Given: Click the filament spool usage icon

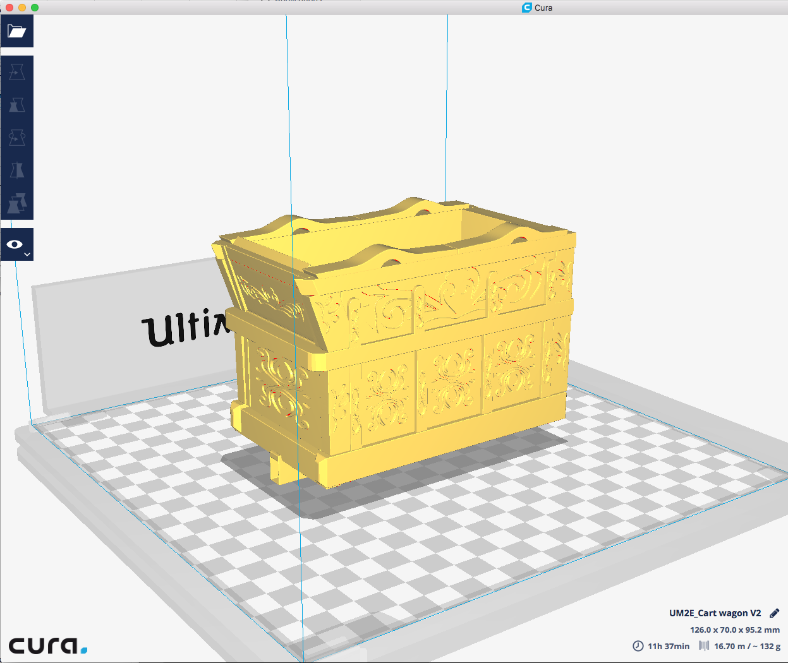Looking at the screenshot, I should tap(704, 646).
